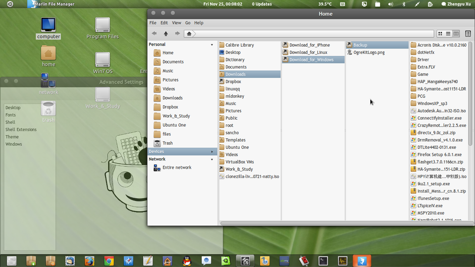Viewport: 475px width, 267px height.
Task: Select the computer desktop icon
Action: pos(49,29)
